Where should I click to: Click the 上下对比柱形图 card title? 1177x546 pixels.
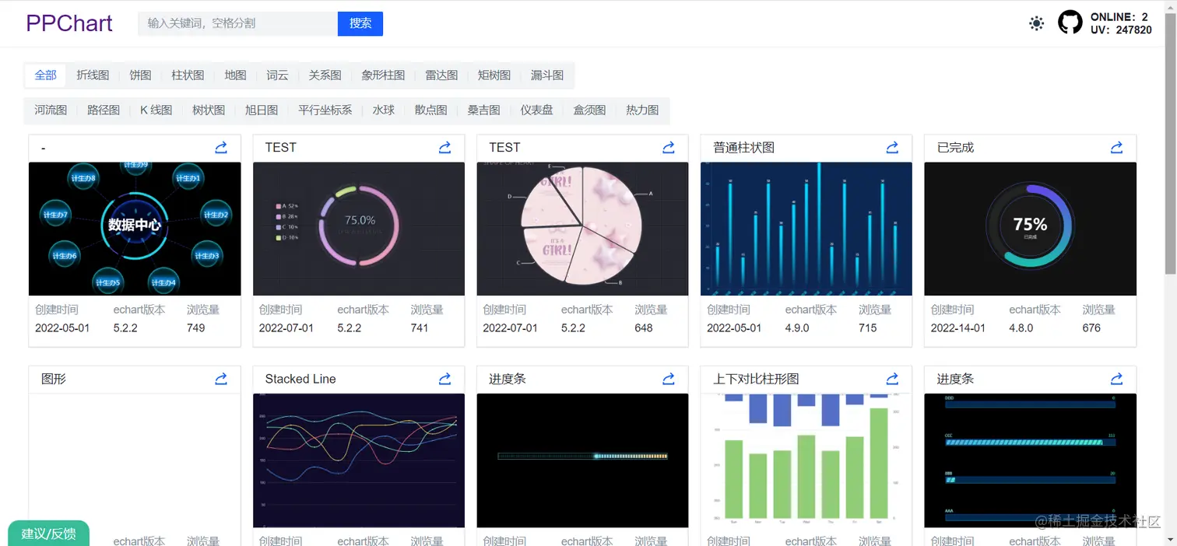pos(756,379)
